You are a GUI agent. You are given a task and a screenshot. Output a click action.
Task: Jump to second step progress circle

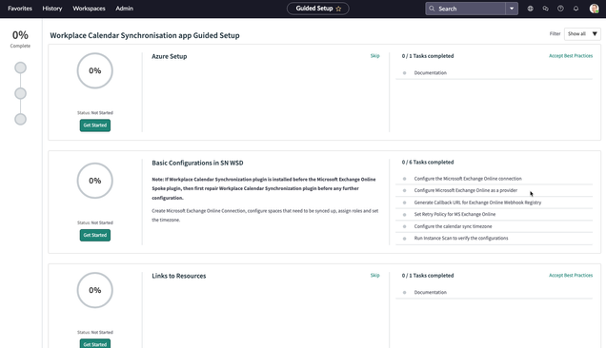pos(20,93)
